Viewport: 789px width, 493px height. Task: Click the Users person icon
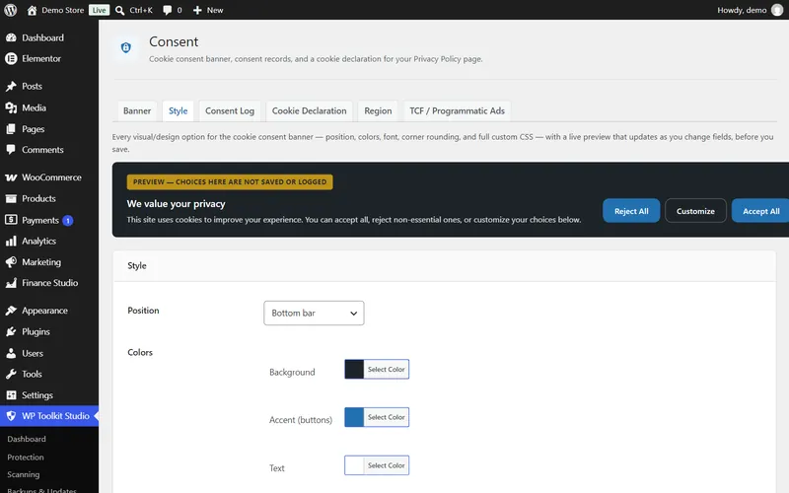(x=11, y=353)
